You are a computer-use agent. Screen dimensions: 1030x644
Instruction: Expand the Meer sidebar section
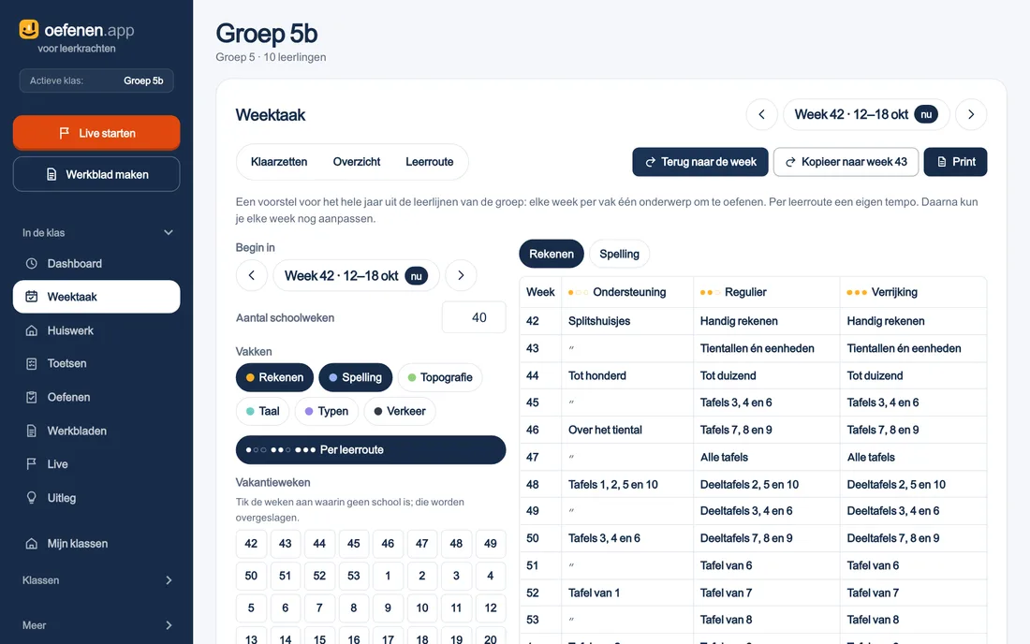[97, 625]
